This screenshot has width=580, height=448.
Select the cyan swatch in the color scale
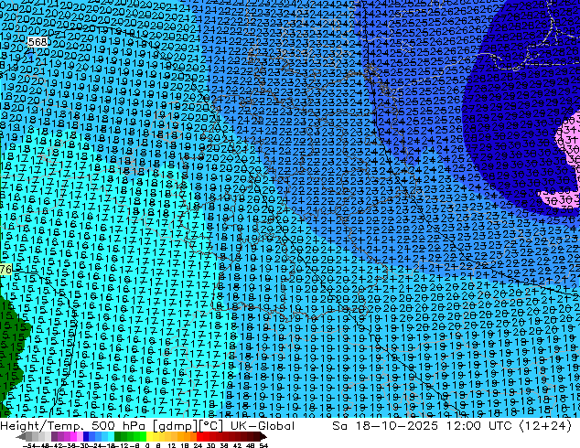111,437
